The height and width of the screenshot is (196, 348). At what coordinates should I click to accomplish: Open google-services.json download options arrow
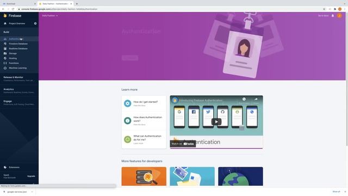[32, 192]
